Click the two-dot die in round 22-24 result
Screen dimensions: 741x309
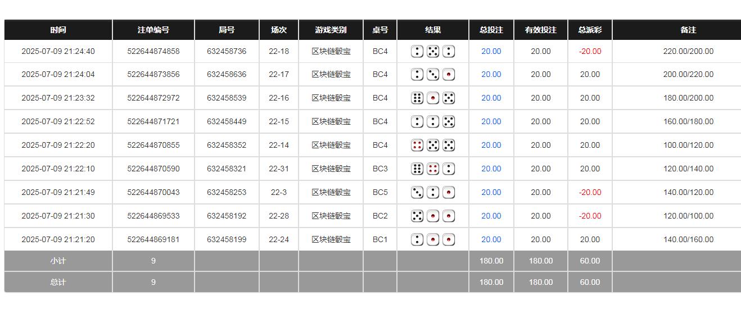point(417,239)
